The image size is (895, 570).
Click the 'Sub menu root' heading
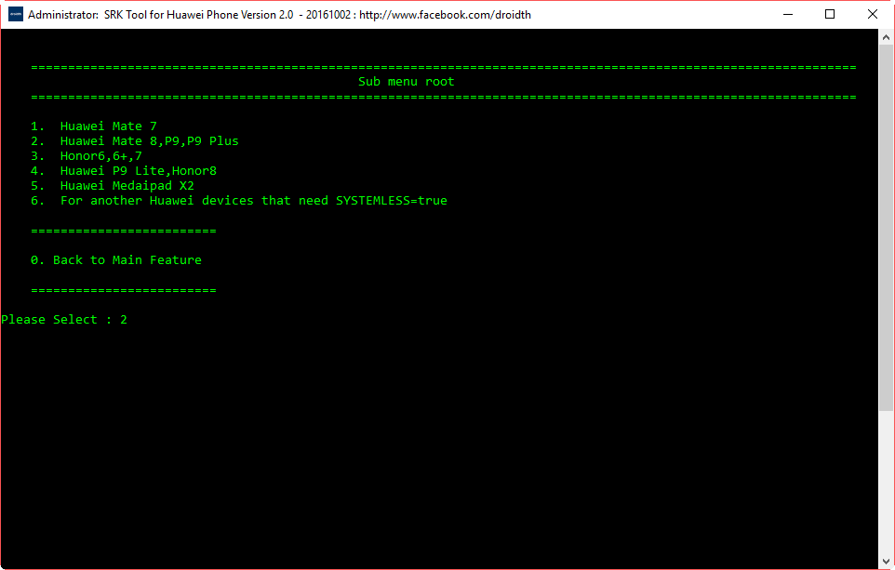(x=406, y=82)
